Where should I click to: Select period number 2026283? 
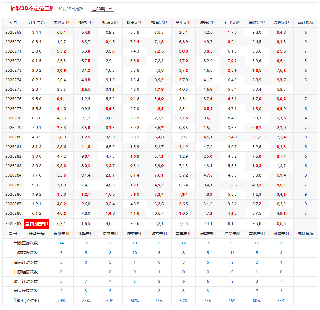(x=13, y=166)
